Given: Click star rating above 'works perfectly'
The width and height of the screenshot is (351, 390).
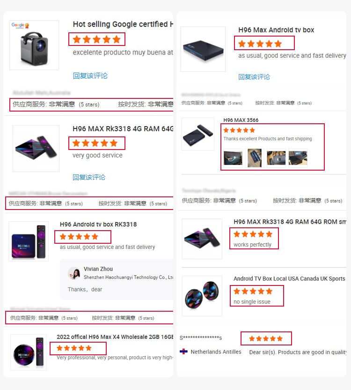Looking at the screenshot, I should (253, 234).
